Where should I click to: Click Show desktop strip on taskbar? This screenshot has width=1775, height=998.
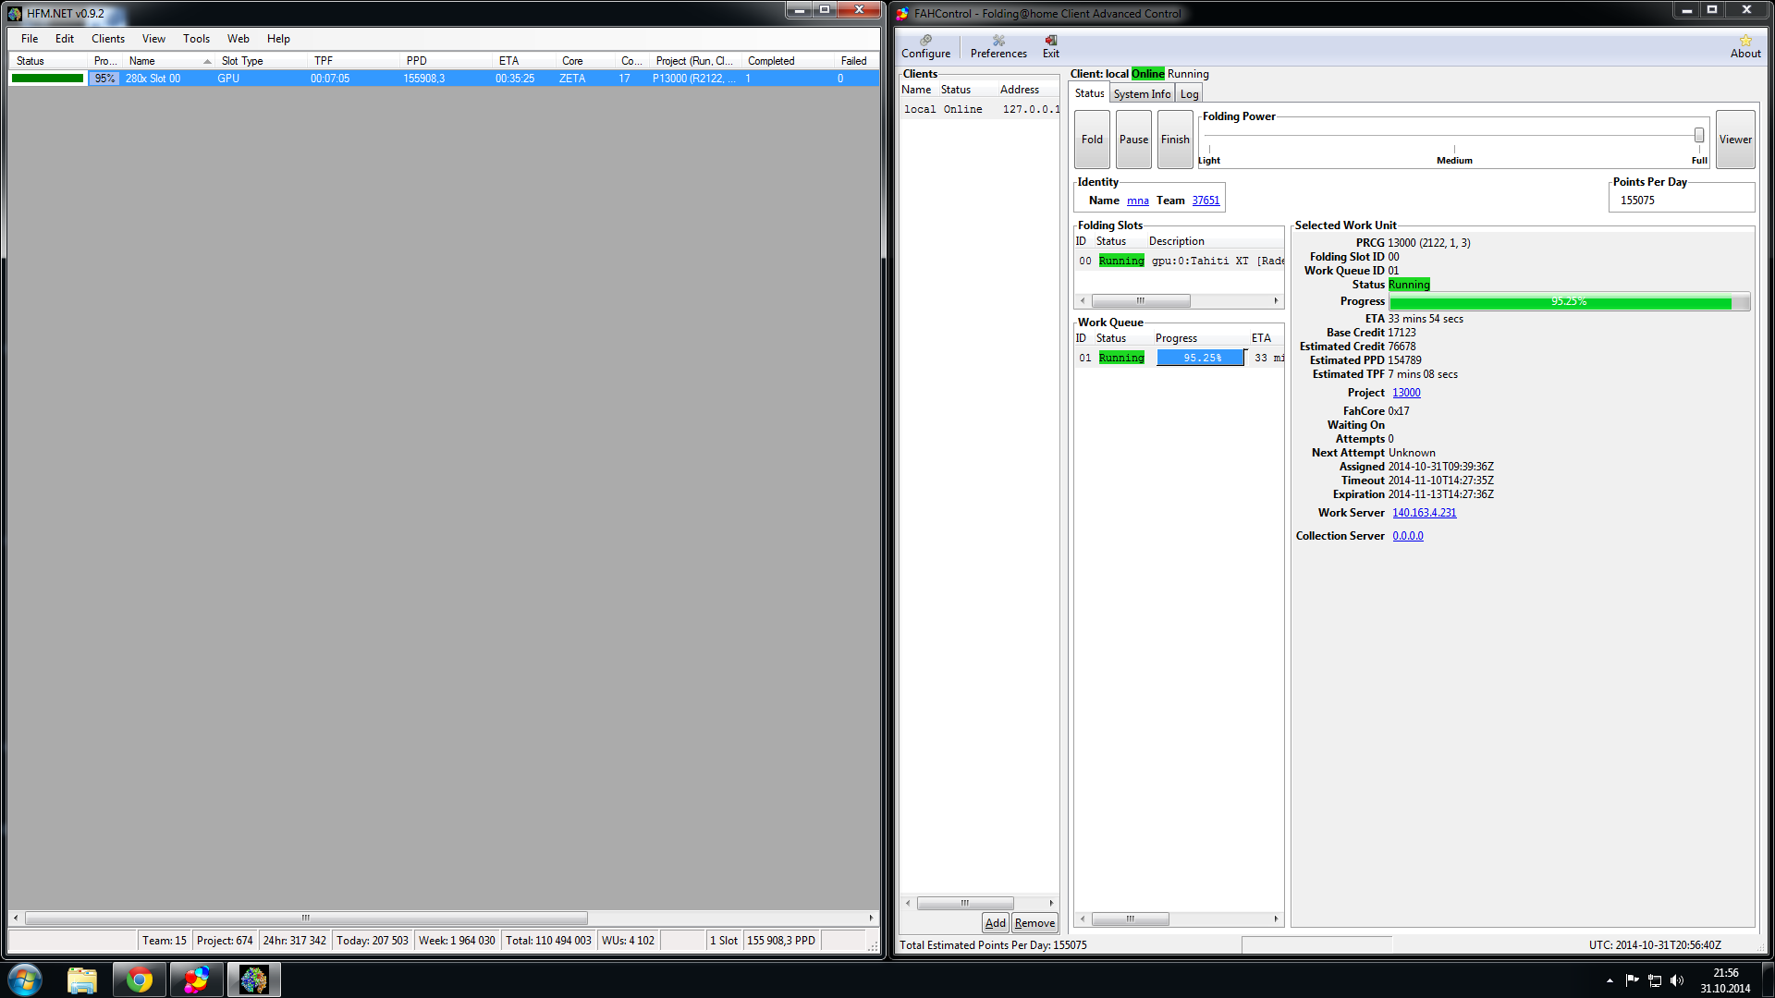[x=1768, y=980]
